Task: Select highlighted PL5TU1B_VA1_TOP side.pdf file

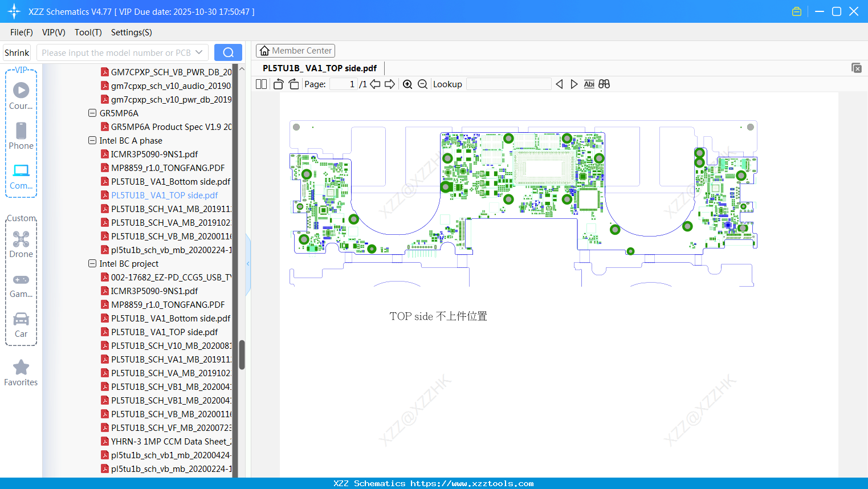Action: [x=160, y=195]
